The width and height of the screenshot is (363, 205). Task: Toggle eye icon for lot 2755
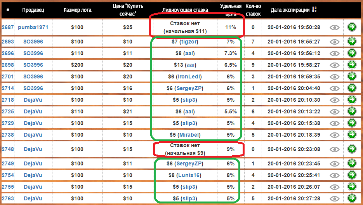(x=335, y=187)
